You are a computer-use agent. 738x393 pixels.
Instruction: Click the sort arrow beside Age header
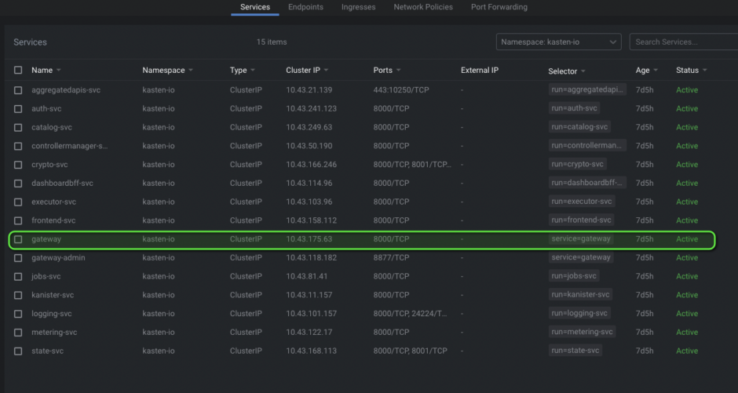656,71
